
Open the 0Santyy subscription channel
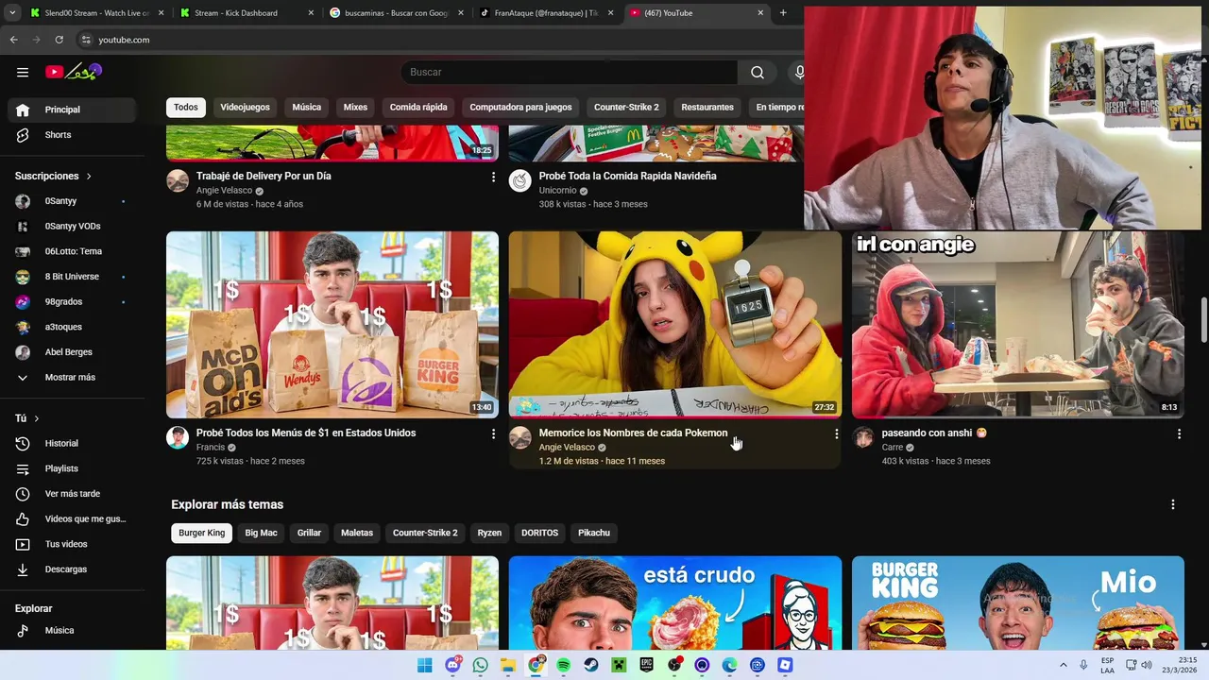click(72, 201)
